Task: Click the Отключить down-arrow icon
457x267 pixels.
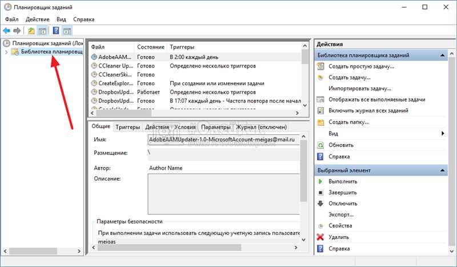Action: pos(320,204)
